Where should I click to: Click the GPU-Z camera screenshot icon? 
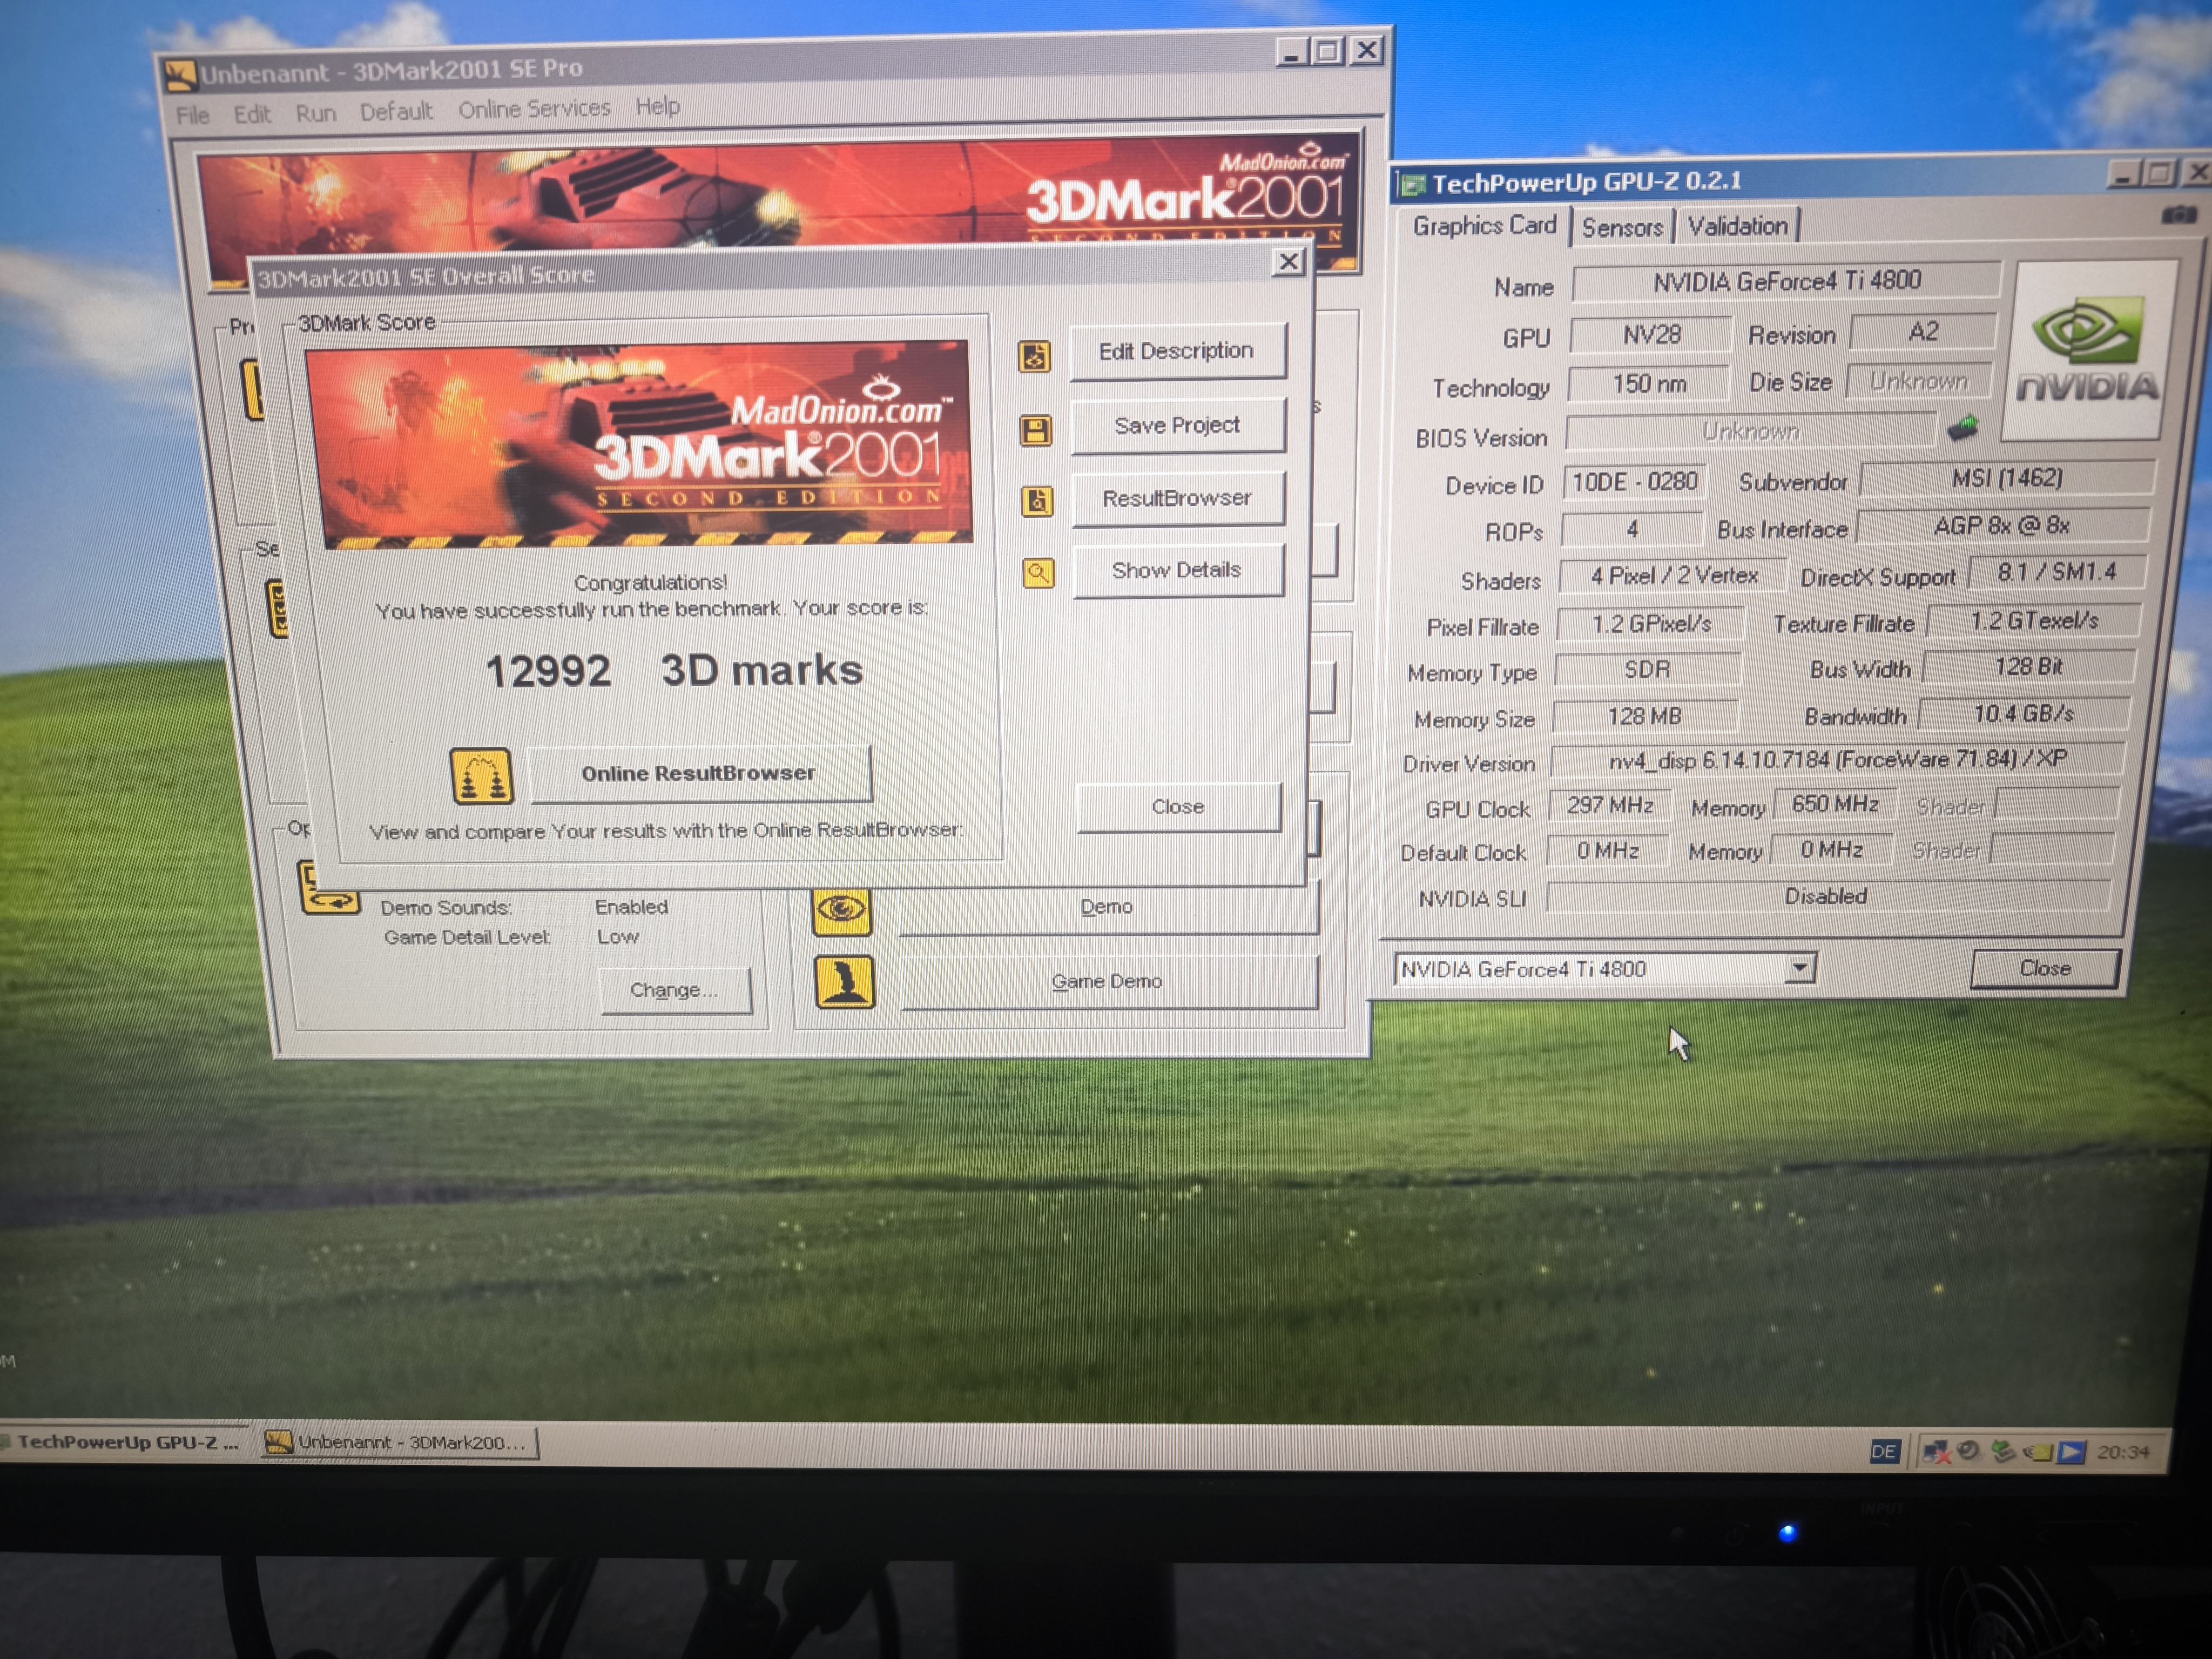pos(2178,215)
